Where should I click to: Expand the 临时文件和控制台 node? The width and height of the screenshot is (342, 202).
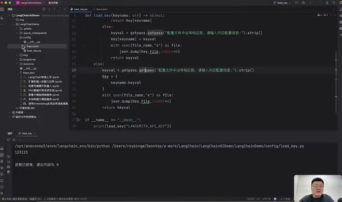[x=10, y=117]
